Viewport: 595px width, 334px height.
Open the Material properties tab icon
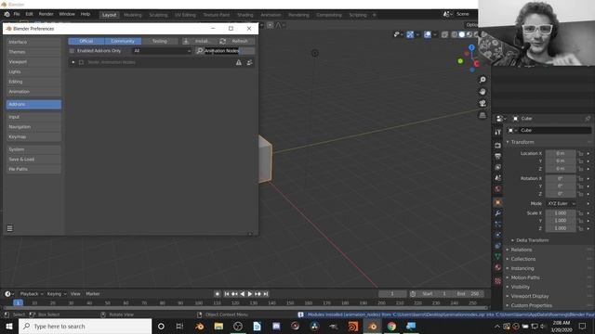point(498,267)
